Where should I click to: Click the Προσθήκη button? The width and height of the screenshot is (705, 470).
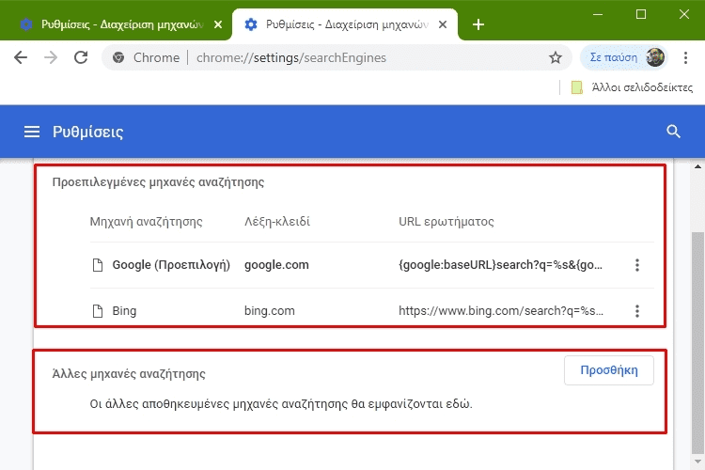(609, 370)
